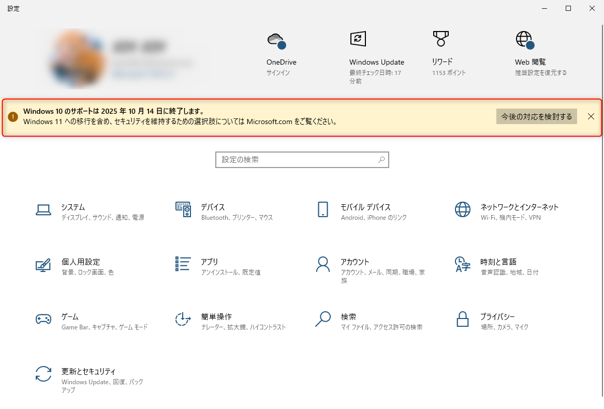The width and height of the screenshot is (604, 409).
Task: Open the 個人用設定 personalization icon
Action: (43, 264)
